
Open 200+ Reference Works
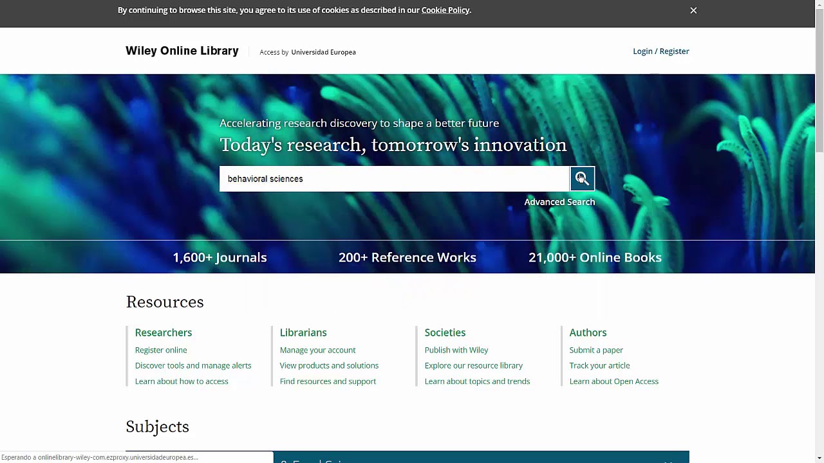pyautogui.click(x=407, y=257)
